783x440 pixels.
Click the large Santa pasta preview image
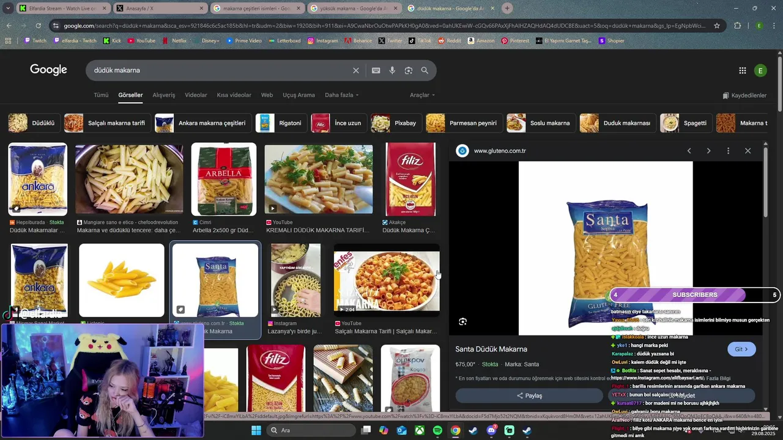(606, 248)
